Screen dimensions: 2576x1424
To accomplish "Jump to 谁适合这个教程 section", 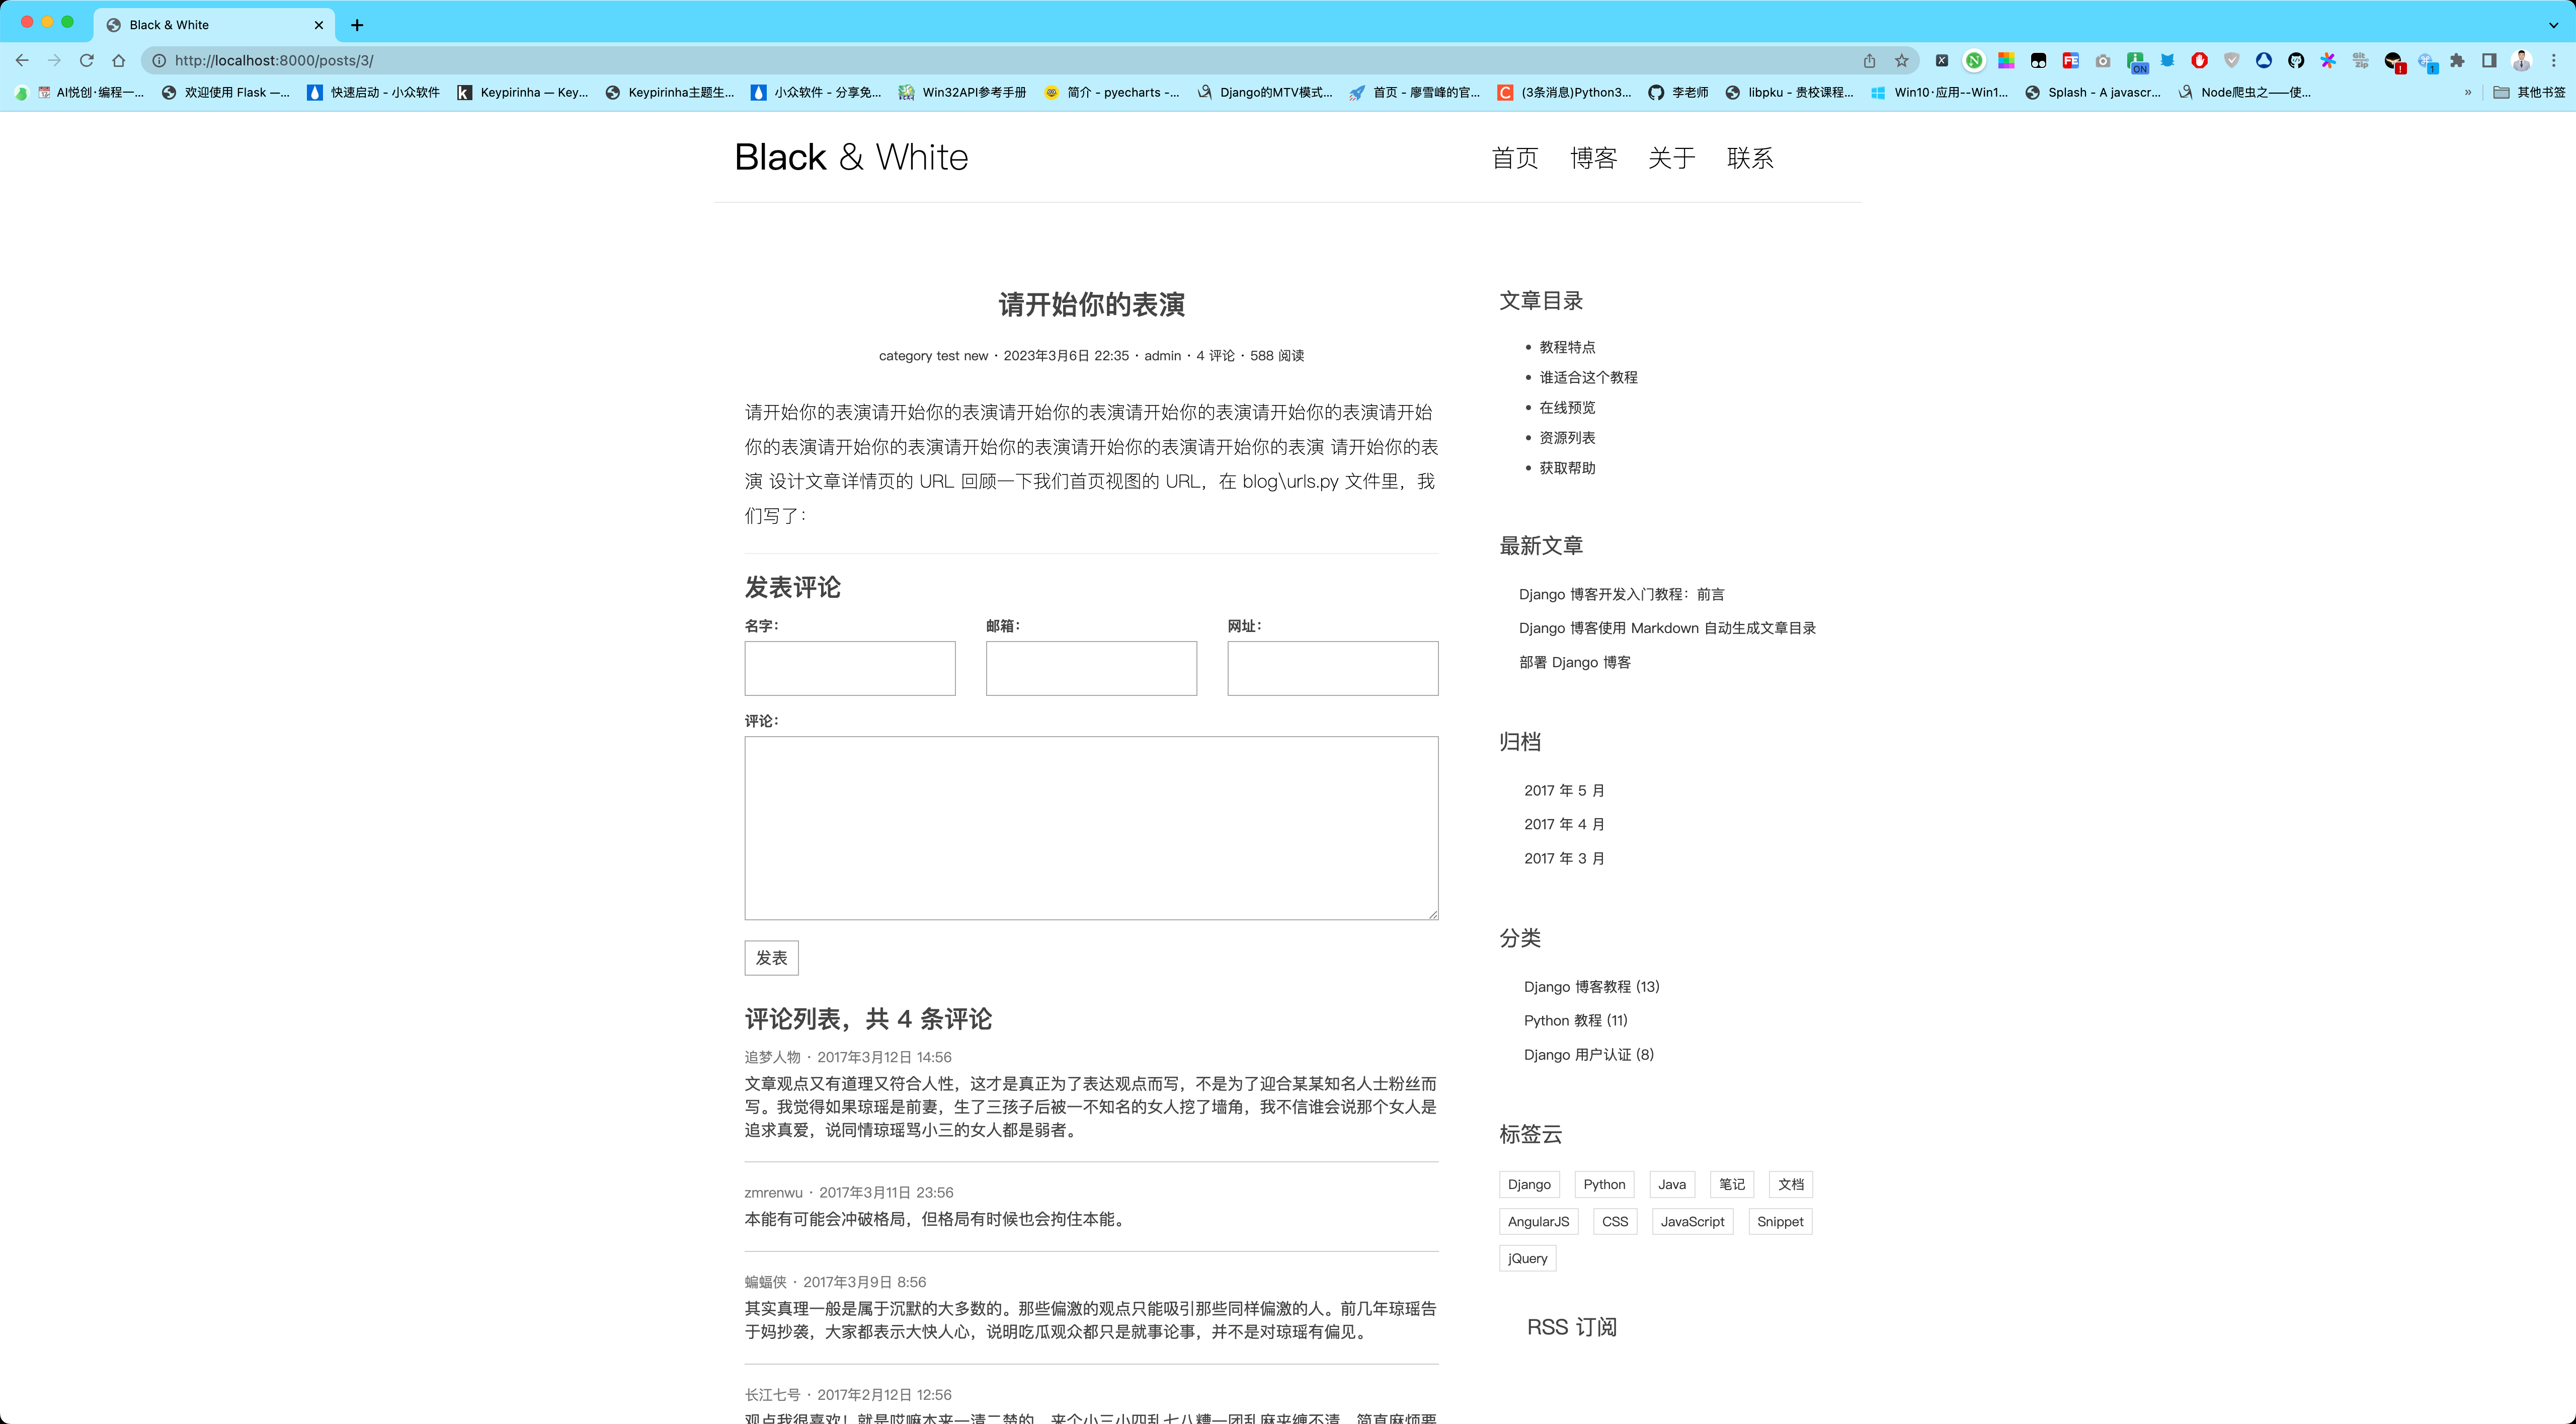I will coord(1588,377).
